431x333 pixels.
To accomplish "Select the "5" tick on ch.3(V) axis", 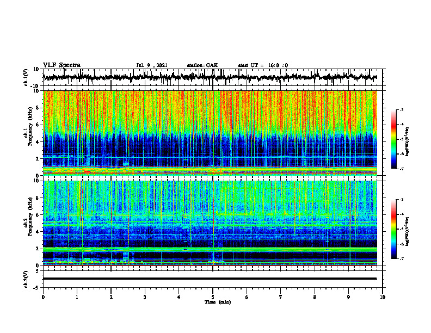I will click(x=38, y=271).
